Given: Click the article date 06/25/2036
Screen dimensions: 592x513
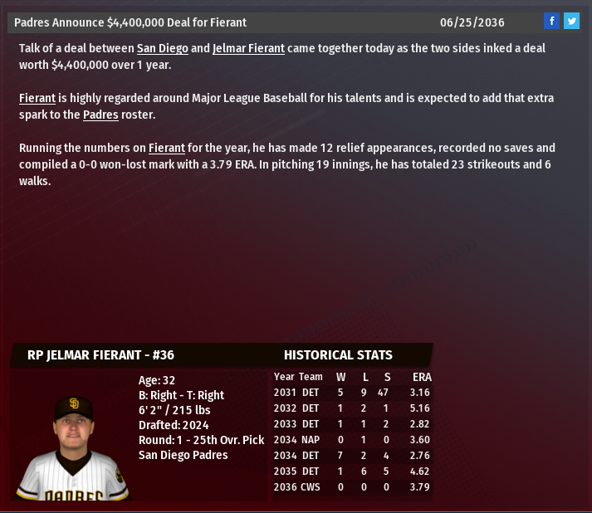Looking at the screenshot, I should 472,22.
